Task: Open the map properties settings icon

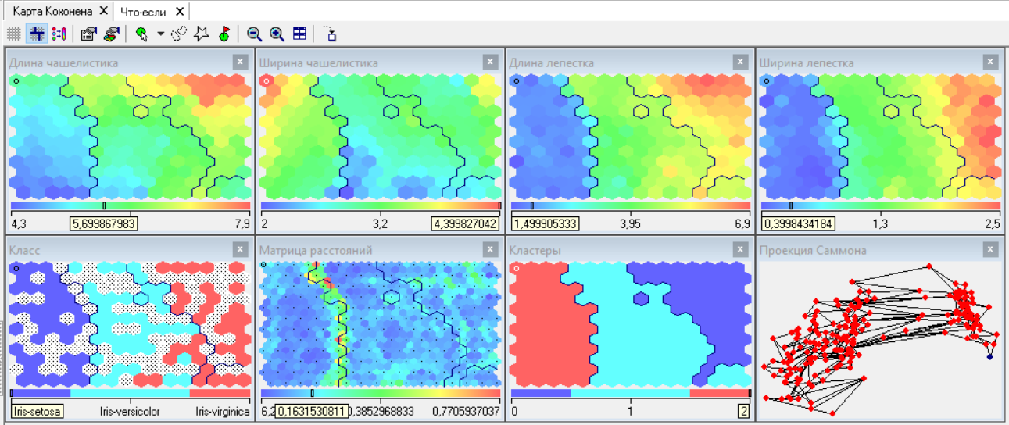Action: pyautogui.click(x=88, y=34)
